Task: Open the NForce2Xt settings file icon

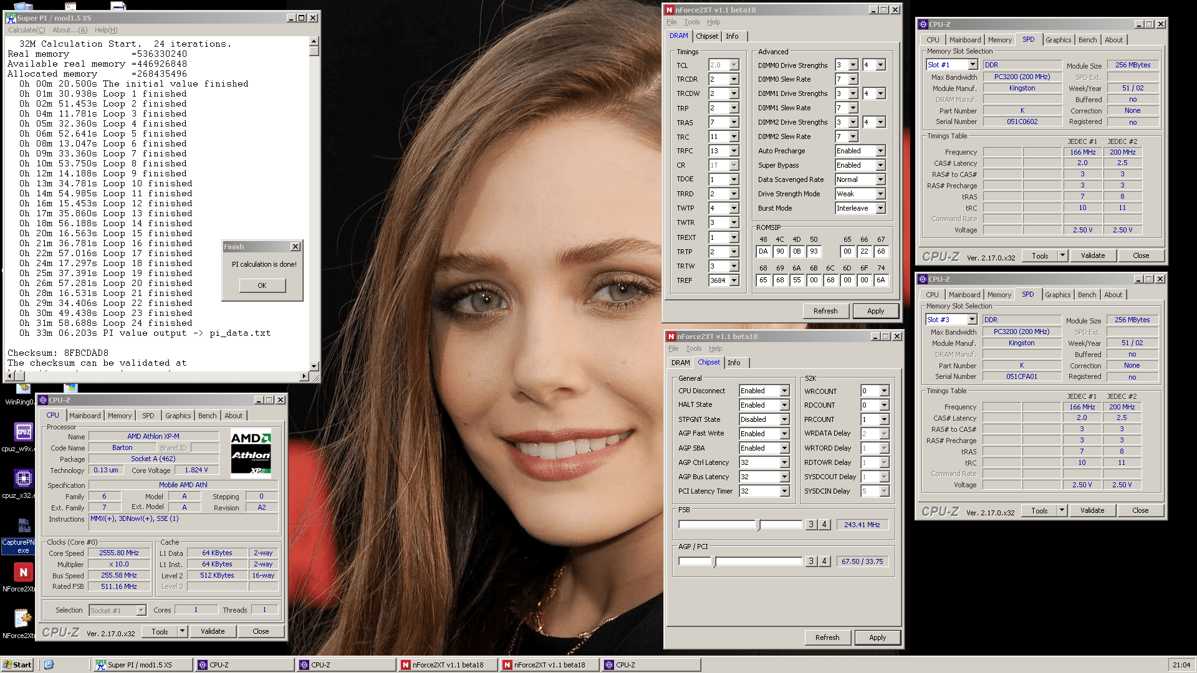Action: point(23,618)
